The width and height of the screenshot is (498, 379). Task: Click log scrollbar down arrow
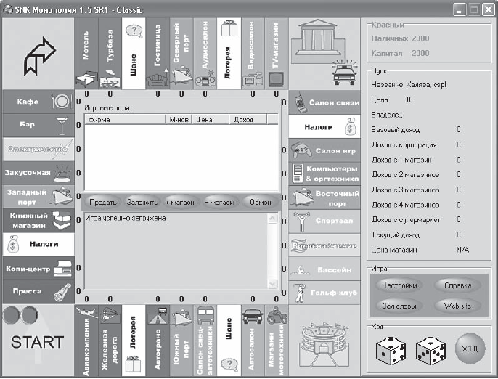pyautogui.click(x=272, y=283)
